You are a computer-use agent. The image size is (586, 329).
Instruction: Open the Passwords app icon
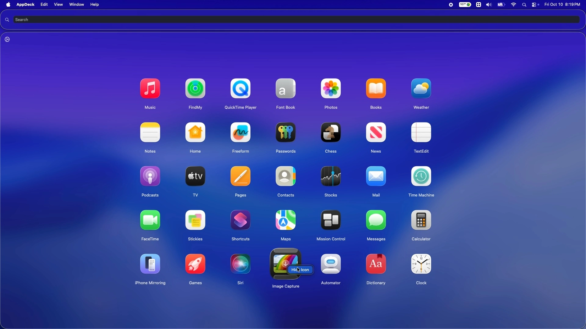(x=286, y=133)
